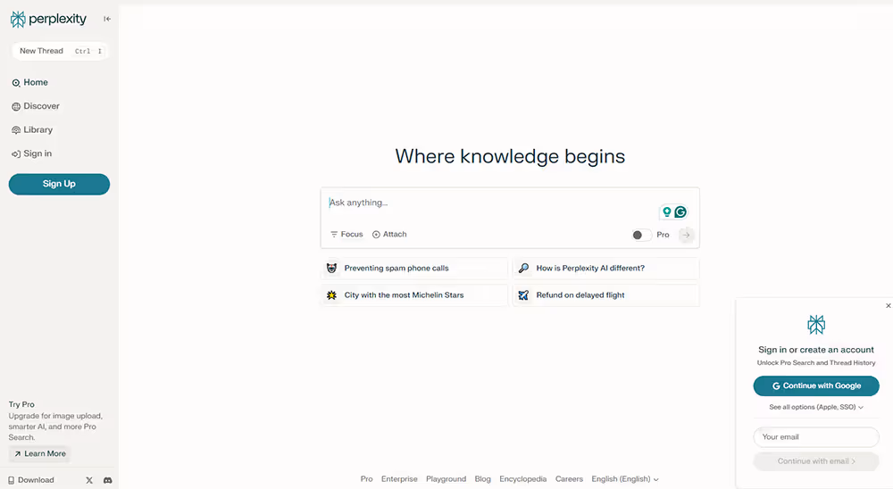This screenshot has height=489, width=893.
Task: Collapse the sidebar with arrow icon
Action: (x=107, y=19)
